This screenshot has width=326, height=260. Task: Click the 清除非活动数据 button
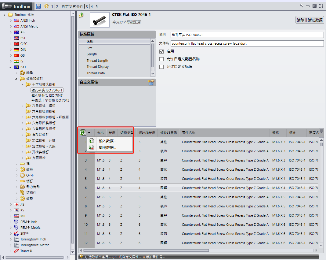(310, 20)
